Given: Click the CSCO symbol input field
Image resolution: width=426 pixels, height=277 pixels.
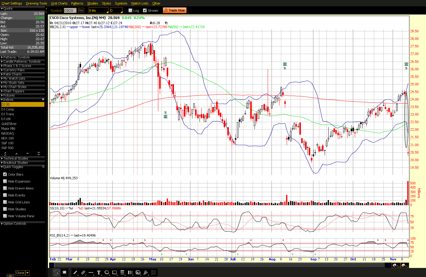Looking at the screenshot, I should coord(70,10).
